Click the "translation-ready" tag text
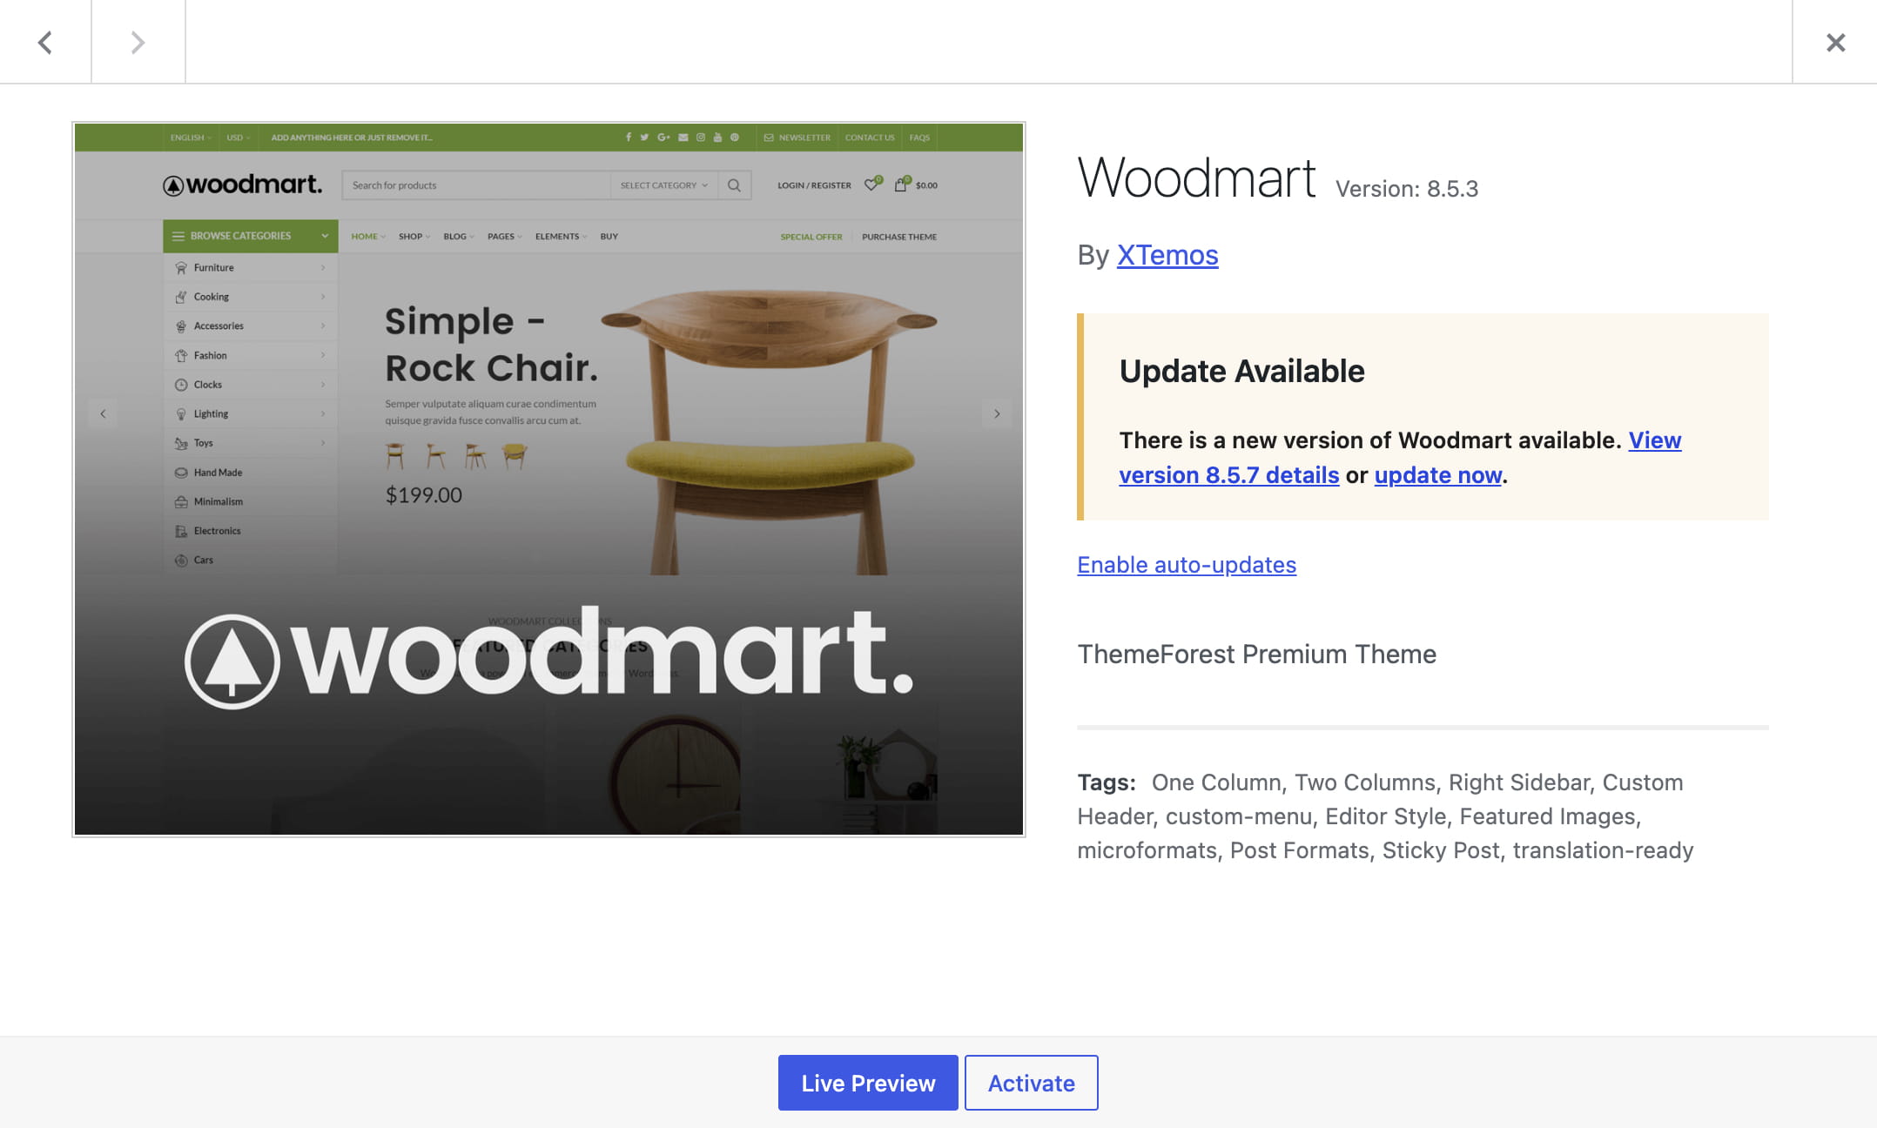The height and width of the screenshot is (1128, 1877). point(1603,850)
